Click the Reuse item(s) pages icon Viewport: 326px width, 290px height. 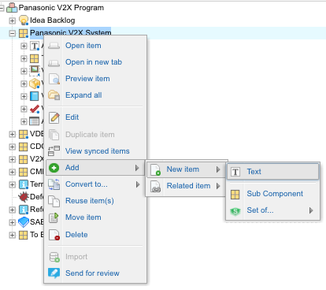(x=54, y=201)
